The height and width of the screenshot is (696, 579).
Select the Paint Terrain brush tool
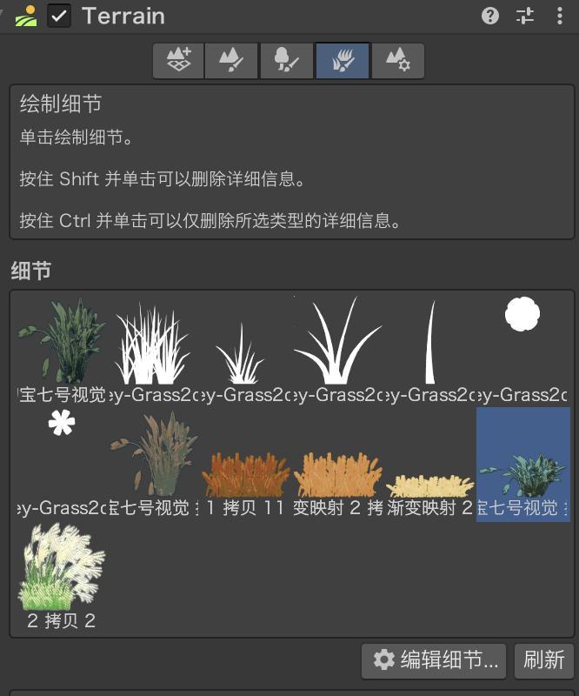coord(231,61)
